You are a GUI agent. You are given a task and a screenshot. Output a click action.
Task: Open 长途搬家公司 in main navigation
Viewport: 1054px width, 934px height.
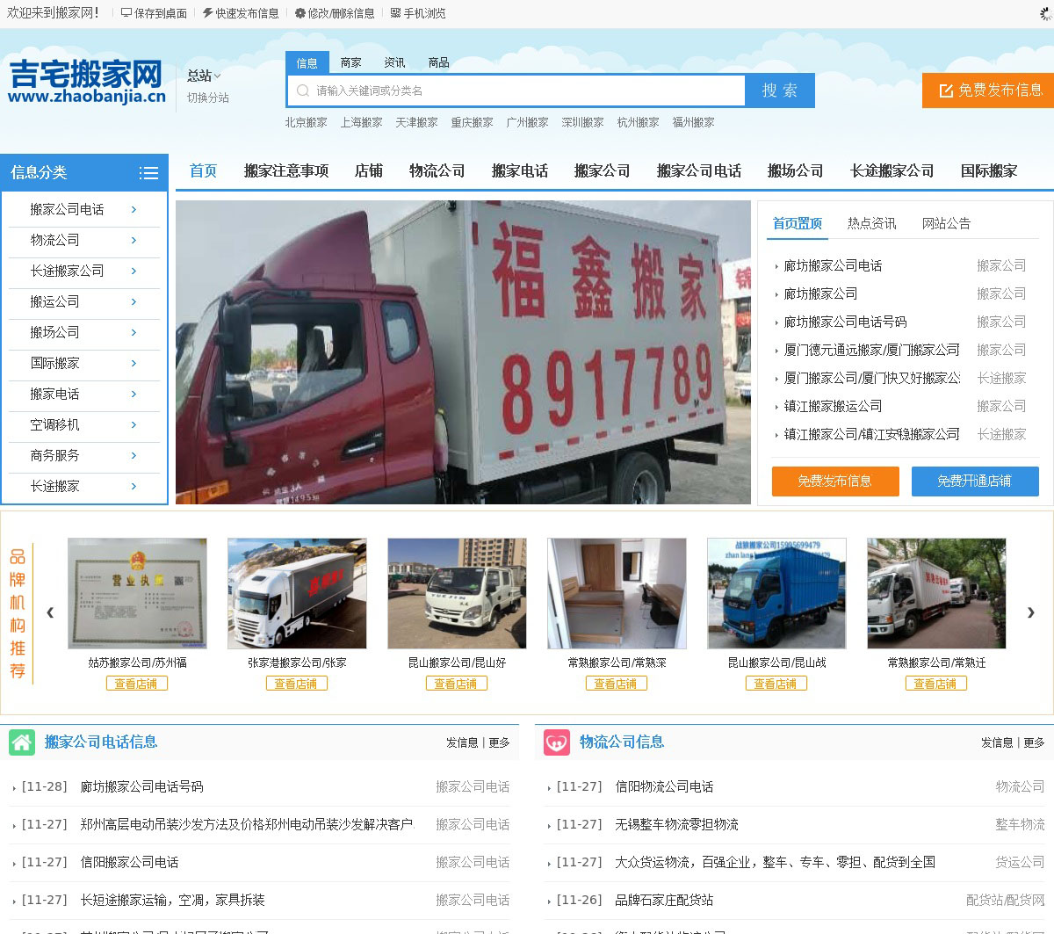(892, 170)
